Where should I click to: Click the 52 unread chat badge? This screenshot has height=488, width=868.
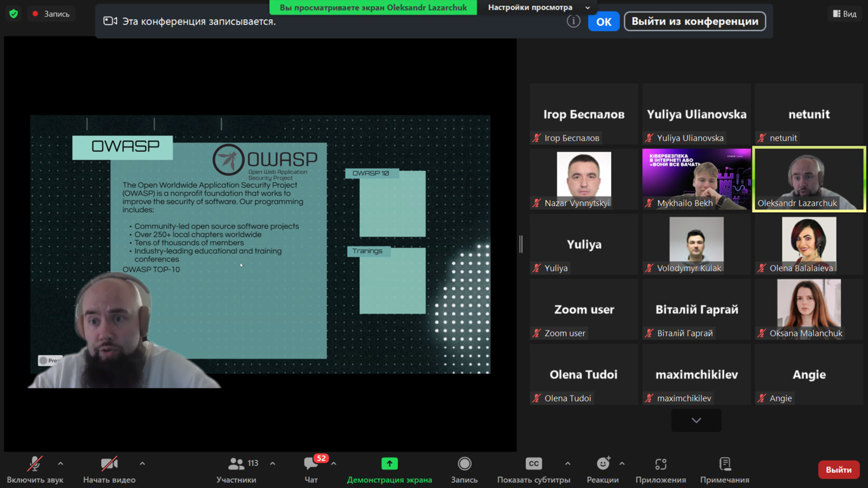pyautogui.click(x=321, y=458)
